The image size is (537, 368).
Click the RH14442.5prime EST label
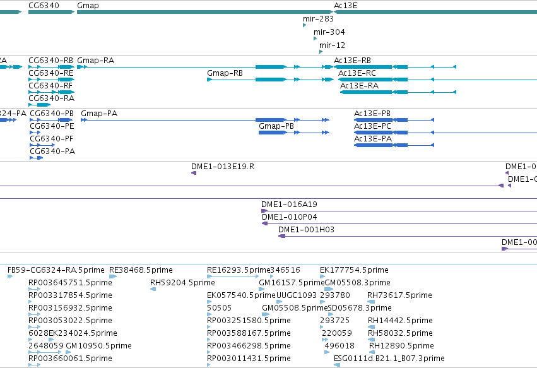(400, 321)
